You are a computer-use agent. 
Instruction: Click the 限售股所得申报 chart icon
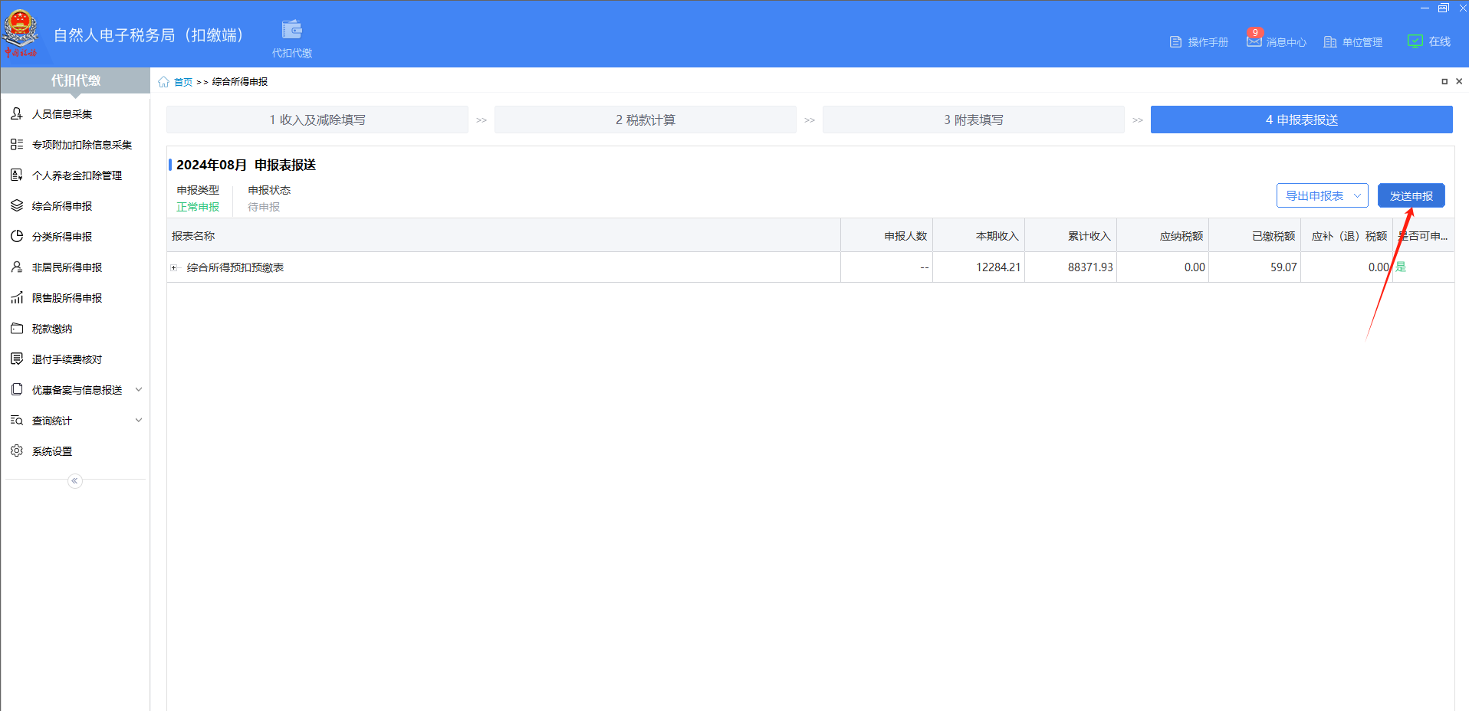tap(17, 297)
